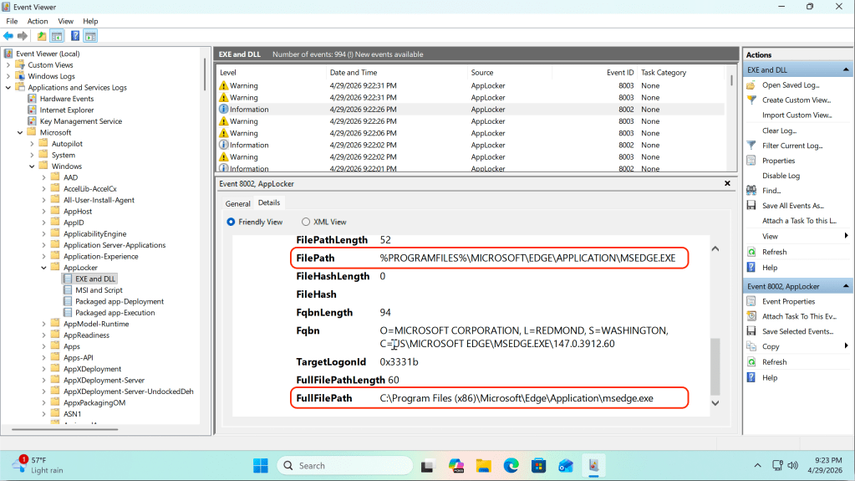Image resolution: width=855 pixels, height=481 pixels.
Task: Switch to the General tab
Action: pos(237,203)
